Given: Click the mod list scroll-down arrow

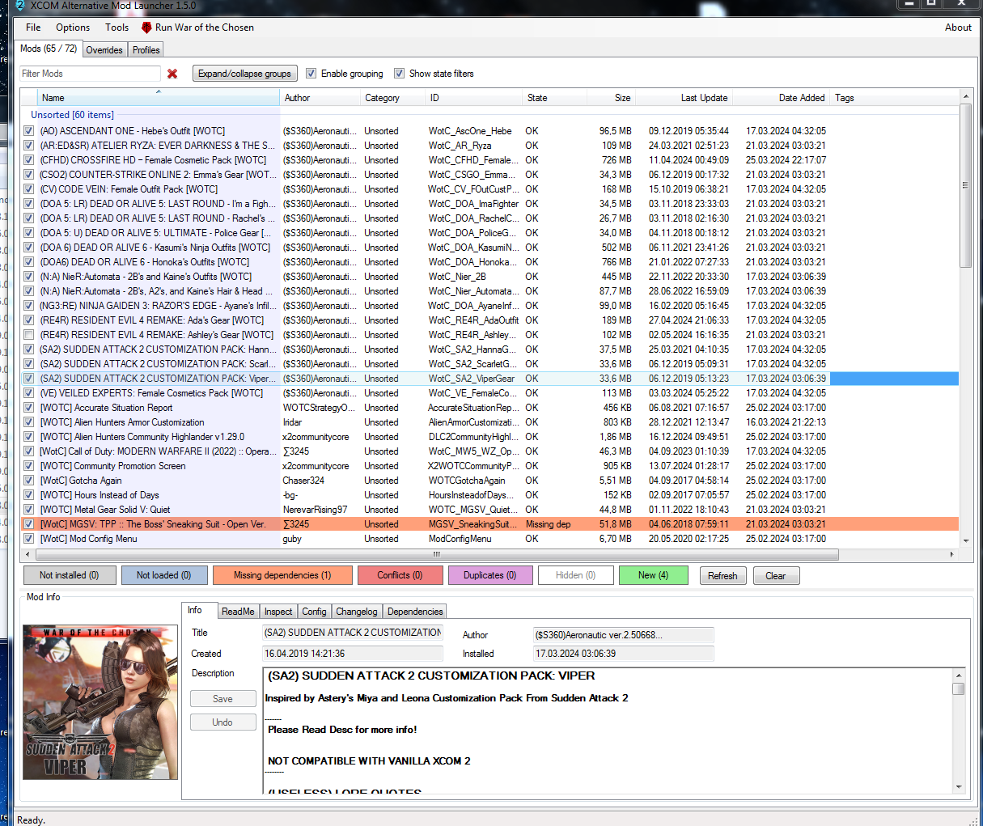Looking at the screenshot, I should [965, 540].
